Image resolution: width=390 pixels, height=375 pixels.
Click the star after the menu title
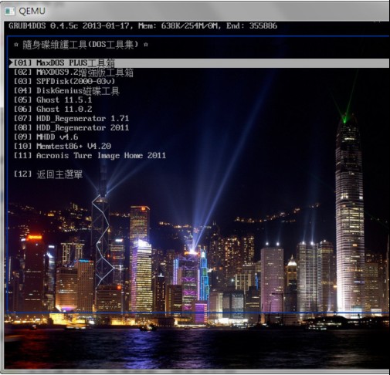pos(146,45)
